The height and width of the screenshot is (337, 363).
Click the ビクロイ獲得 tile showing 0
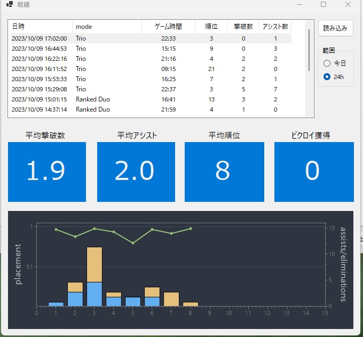click(314, 172)
